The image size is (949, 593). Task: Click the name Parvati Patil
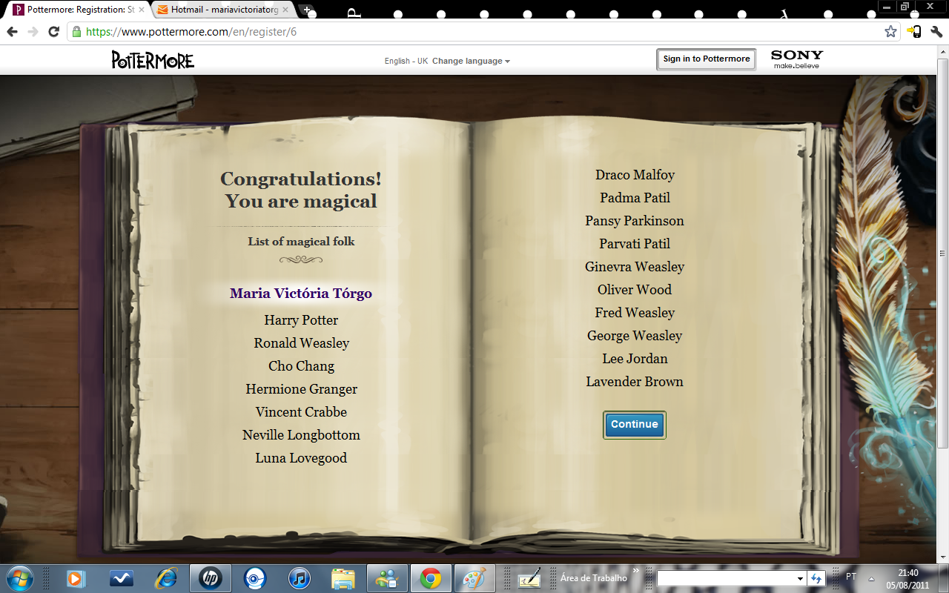pyautogui.click(x=635, y=244)
